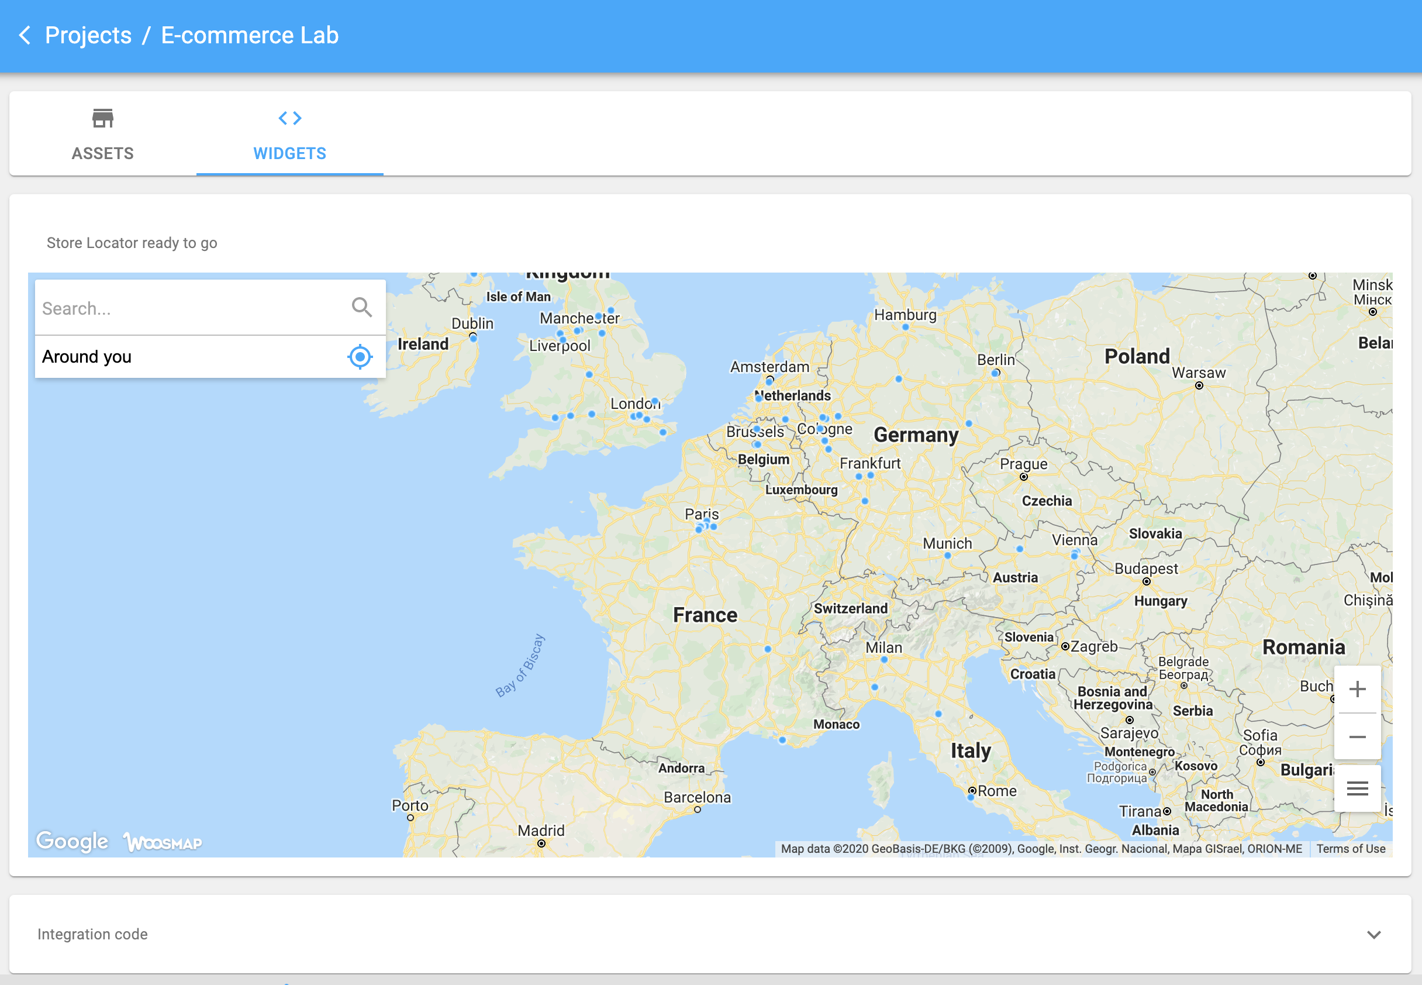Zoom out the map with minus button
The height and width of the screenshot is (985, 1422).
pos(1357,737)
